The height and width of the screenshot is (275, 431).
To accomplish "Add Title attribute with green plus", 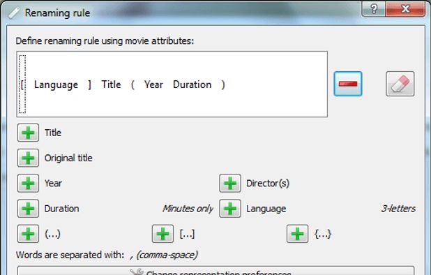I will (28, 133).
